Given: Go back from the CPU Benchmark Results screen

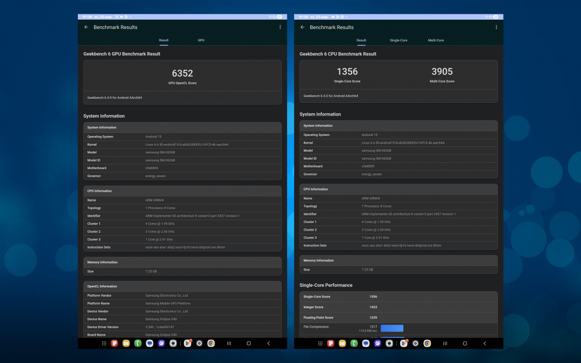Looking at the screenshot, I should 303,27.
